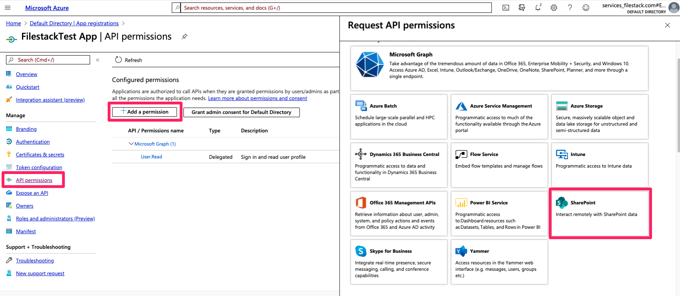The height and width of the screenshot is (296, 680).
Task: Pin the FilestackTest App page
Action: coord(185,36)
